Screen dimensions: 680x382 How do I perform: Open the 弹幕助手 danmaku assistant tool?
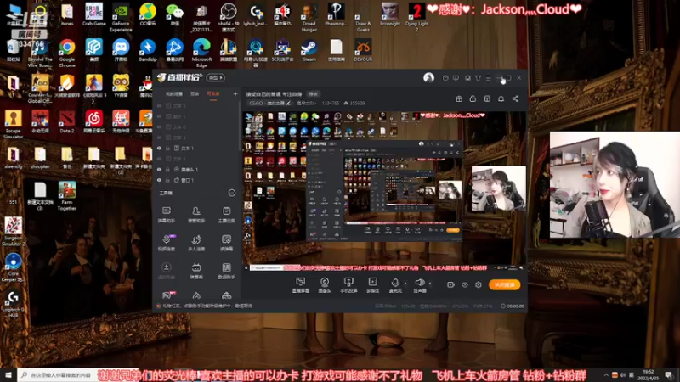166,214
